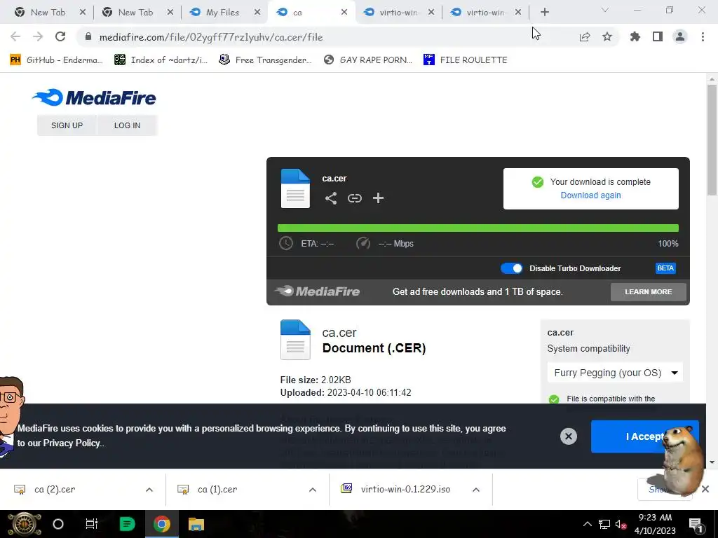Click the network tray icon
Viewport: 718px width, 538px height.
tap(604, 524)
